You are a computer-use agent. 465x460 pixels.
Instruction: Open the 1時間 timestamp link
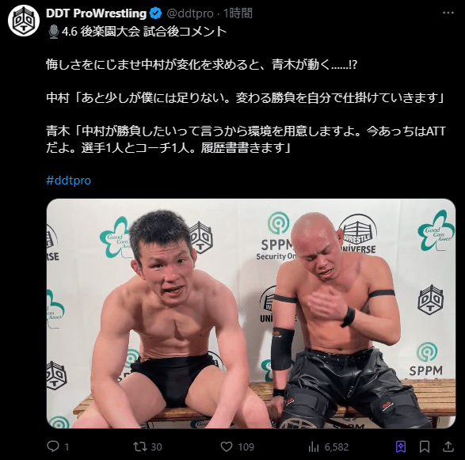click(x=238, y=13)
